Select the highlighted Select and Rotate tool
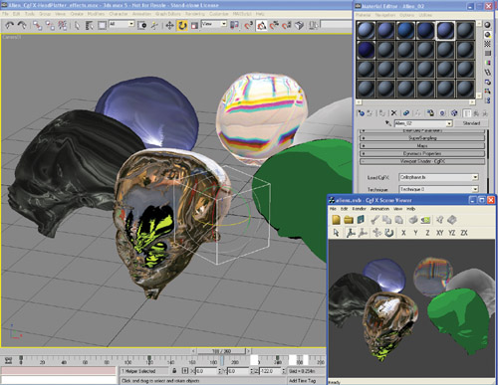498x385 pixels. pos(182,26)
